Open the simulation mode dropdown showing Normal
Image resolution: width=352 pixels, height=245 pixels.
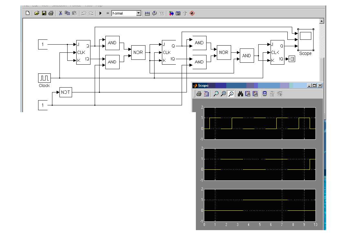[x=139, y=13]
